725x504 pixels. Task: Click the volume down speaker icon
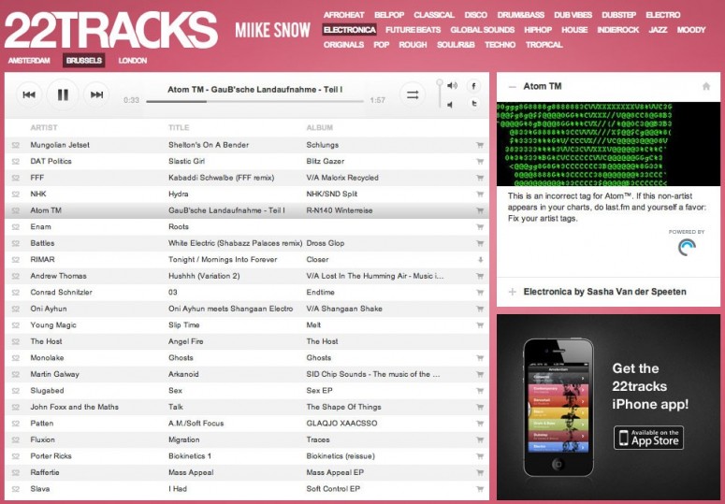pos(450,105)
